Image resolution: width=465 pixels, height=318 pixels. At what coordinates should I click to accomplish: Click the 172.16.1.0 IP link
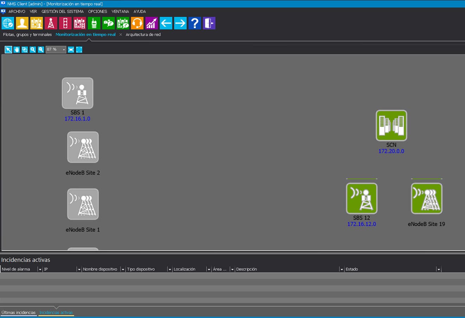(77, 119)
